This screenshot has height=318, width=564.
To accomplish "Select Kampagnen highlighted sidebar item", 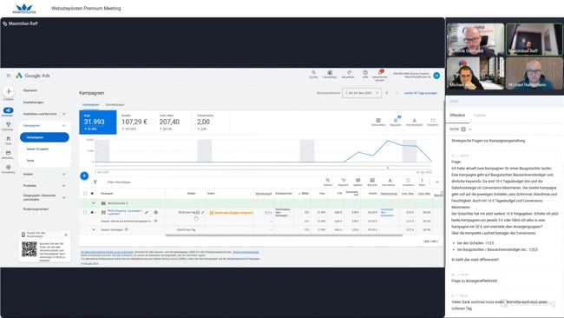I will click(44, 137).
